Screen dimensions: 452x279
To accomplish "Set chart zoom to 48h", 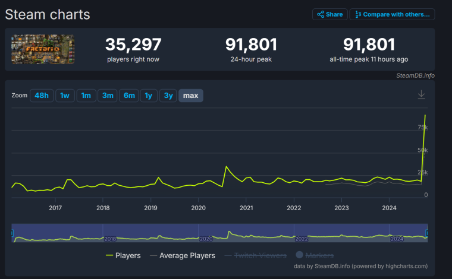I will point(42,96).
